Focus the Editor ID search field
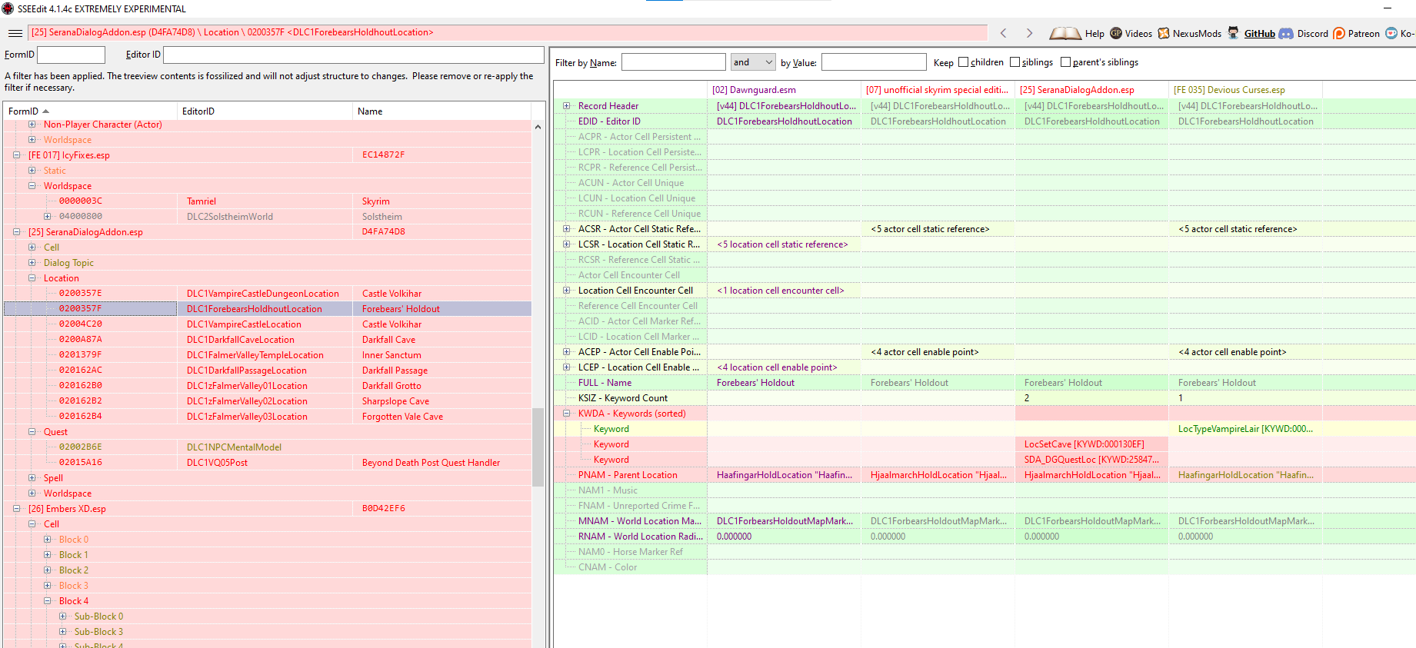The image size is (1416, 648). pyautogui.click(x=354, y=55)
